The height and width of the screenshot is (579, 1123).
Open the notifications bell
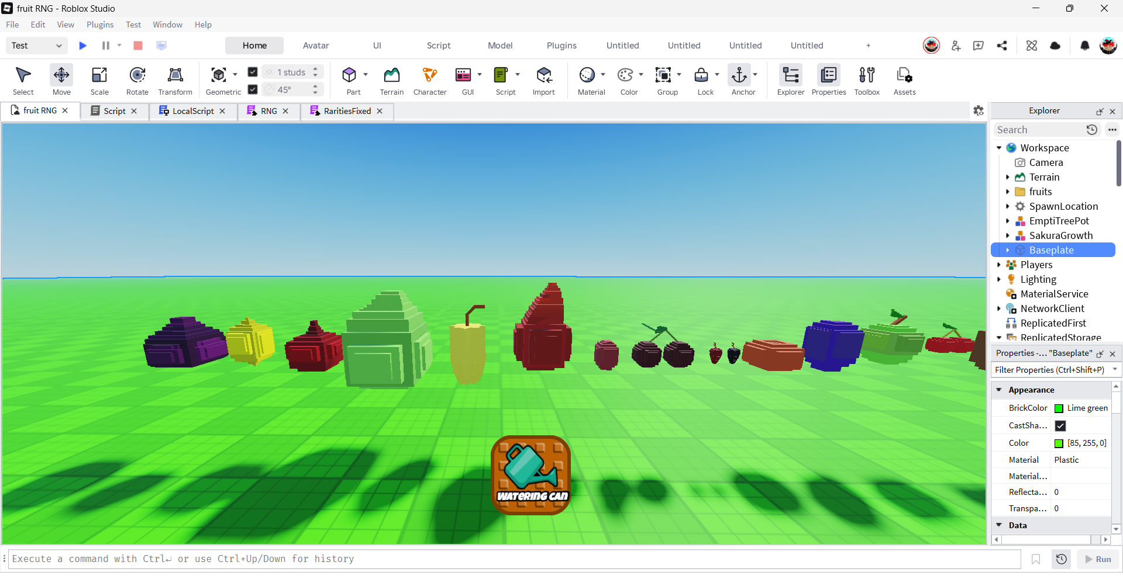(x=1085, y=46)
